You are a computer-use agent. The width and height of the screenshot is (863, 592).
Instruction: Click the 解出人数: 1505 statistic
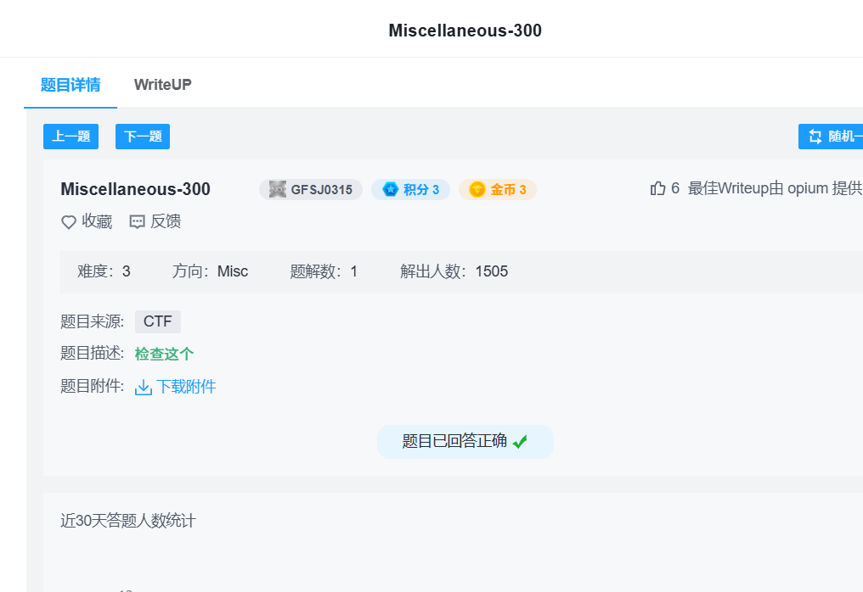(454, 271)
